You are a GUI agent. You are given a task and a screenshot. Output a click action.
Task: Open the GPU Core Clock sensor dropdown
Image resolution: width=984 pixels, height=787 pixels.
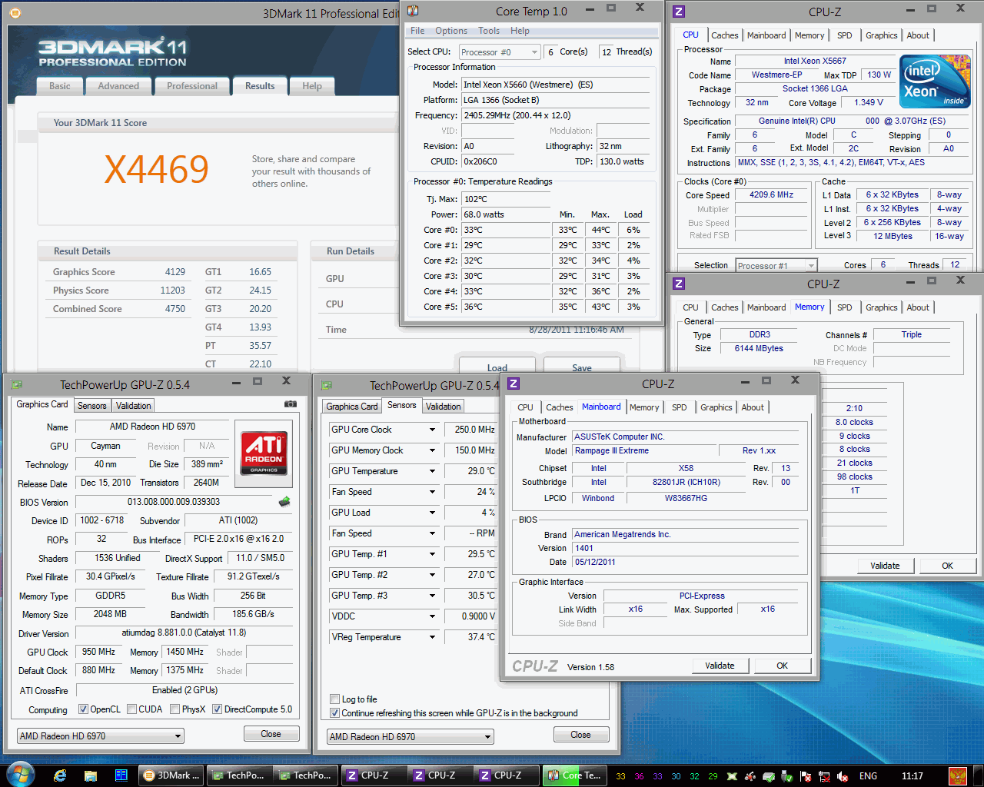tap(433, 430)
